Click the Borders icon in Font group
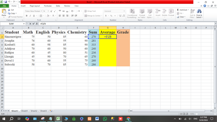This screenshot has height=122, width=217. pyautogui.click(x=41, y=16)
